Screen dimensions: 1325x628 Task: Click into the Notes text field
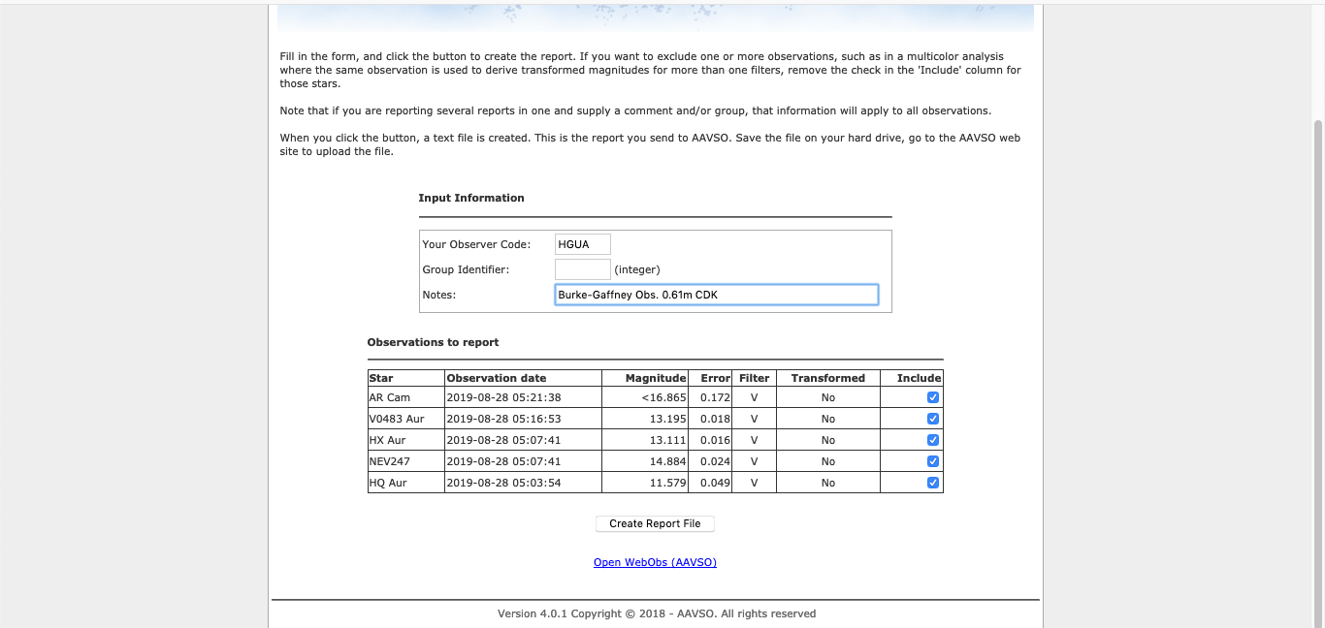tap(716, 295)
